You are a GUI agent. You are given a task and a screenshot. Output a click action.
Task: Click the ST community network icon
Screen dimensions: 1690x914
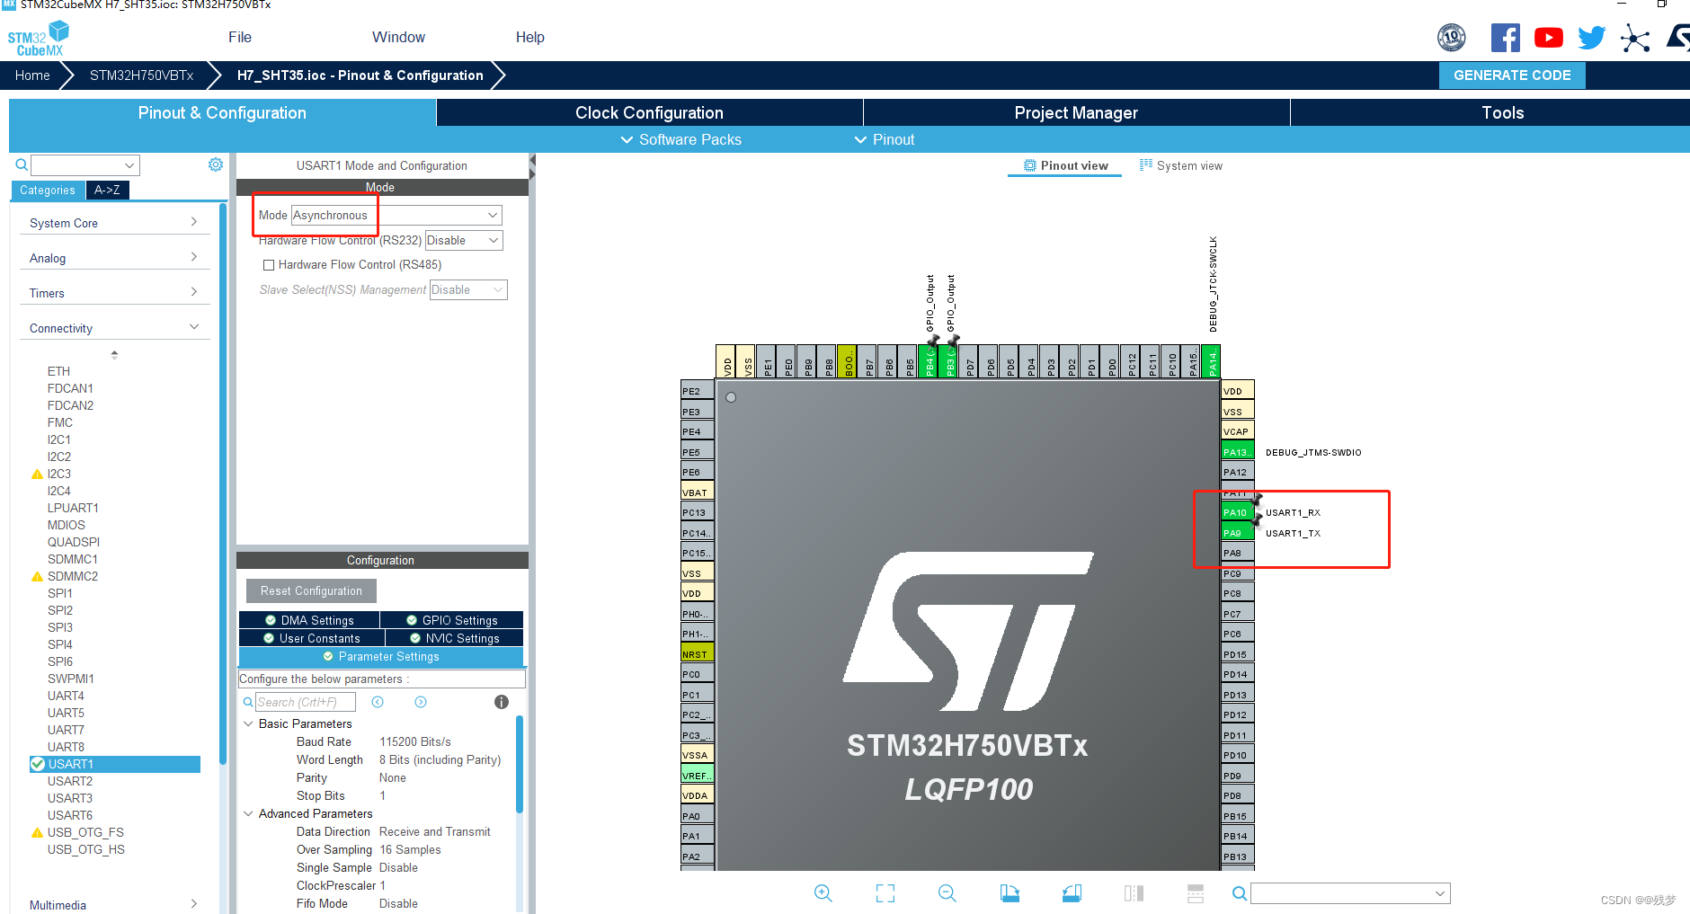(1635, 38)
